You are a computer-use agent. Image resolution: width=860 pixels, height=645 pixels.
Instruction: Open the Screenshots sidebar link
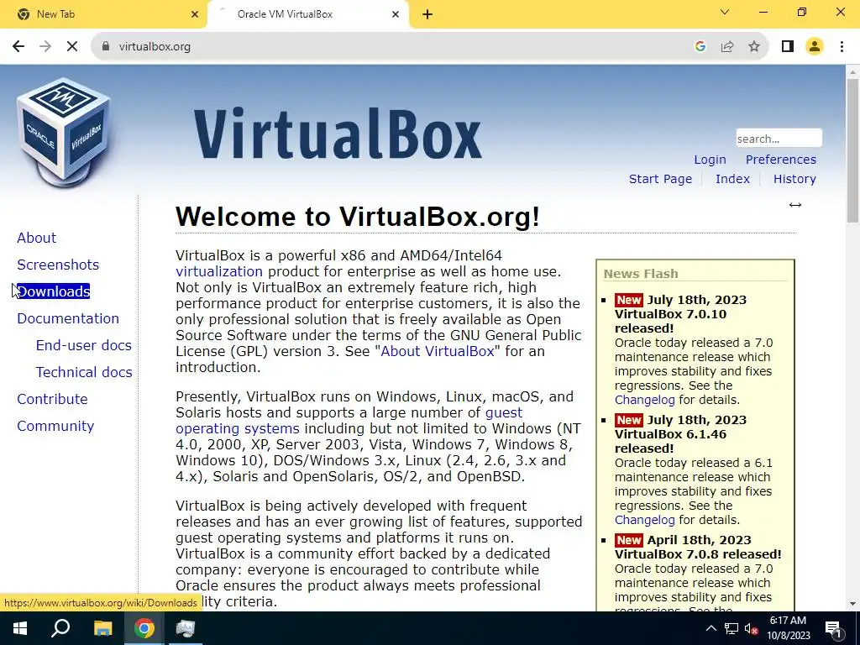(58, 265)
